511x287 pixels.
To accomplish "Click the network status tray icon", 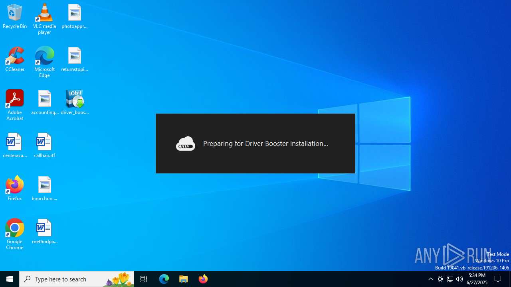I will click(x=450, y=279).
